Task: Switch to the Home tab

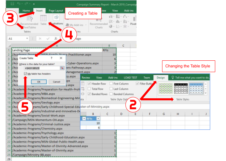Action: coord(26,11)
